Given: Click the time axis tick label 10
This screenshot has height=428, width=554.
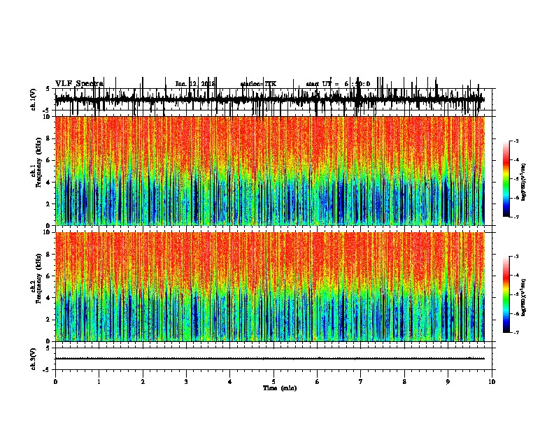Looking at the screenshot, I should [x=492, y=382].
